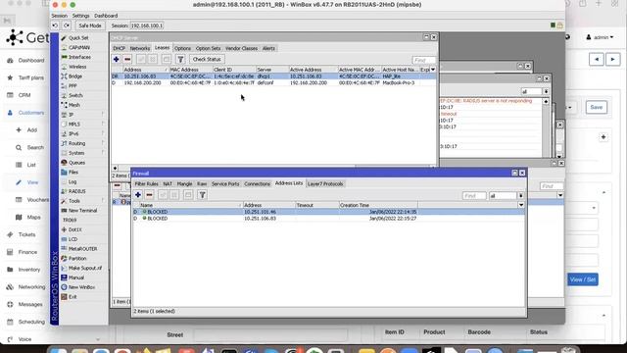Viewport: 627px width, 353px height.
Task: Open Files in WinBox sidebar
Action: [x=73, y=173]
